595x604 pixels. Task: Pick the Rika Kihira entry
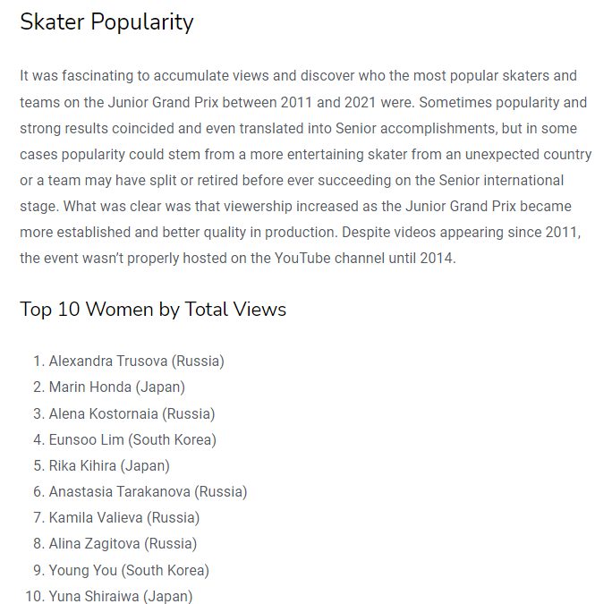click(109, 465)
